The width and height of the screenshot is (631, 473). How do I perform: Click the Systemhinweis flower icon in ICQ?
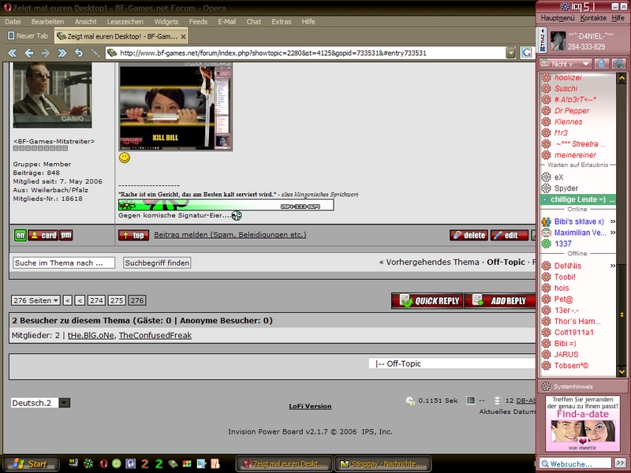546,386
